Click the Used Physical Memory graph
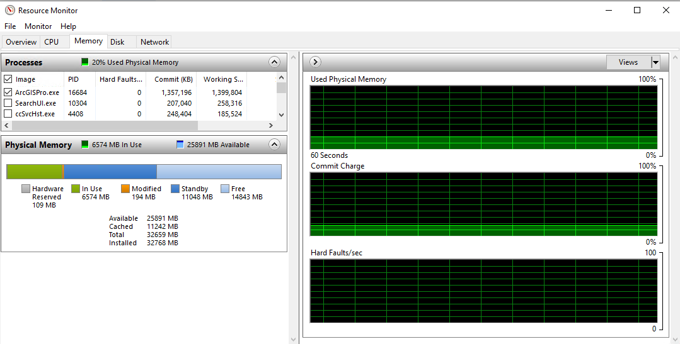Viewport: 680px width, 344px height. [x=483, y=117]
